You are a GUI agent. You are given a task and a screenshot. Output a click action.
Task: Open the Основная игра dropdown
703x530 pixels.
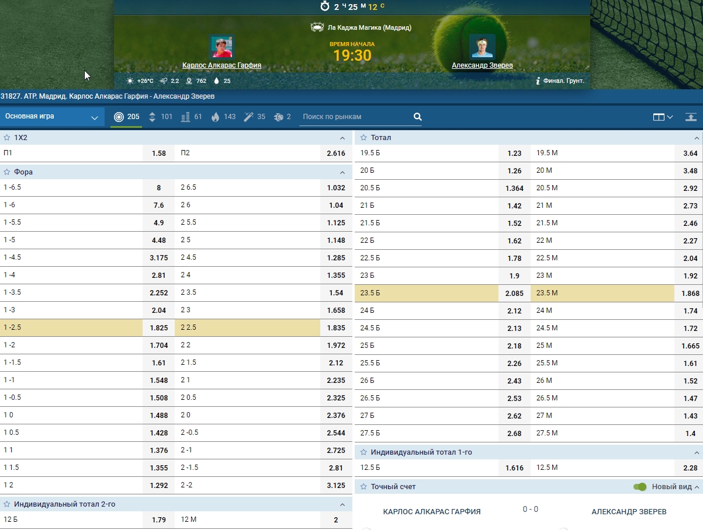tap(52, 117)
